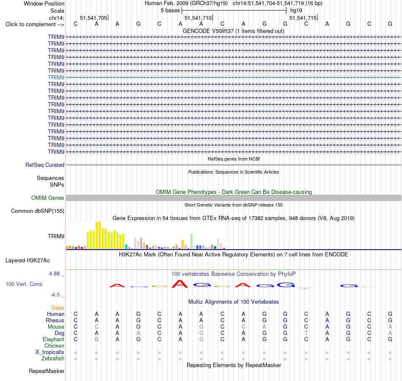Click the 'chr14:' ruler label
Screen dimensions: 402x381
click(x=57, y=18)
